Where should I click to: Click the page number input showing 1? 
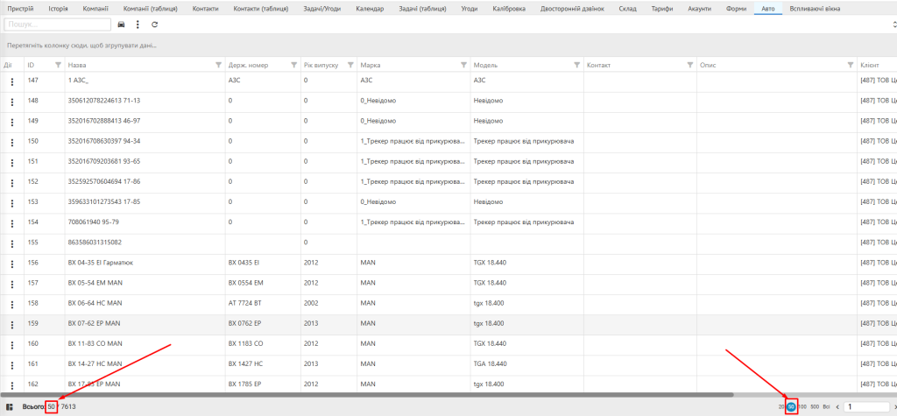(866, 407)
